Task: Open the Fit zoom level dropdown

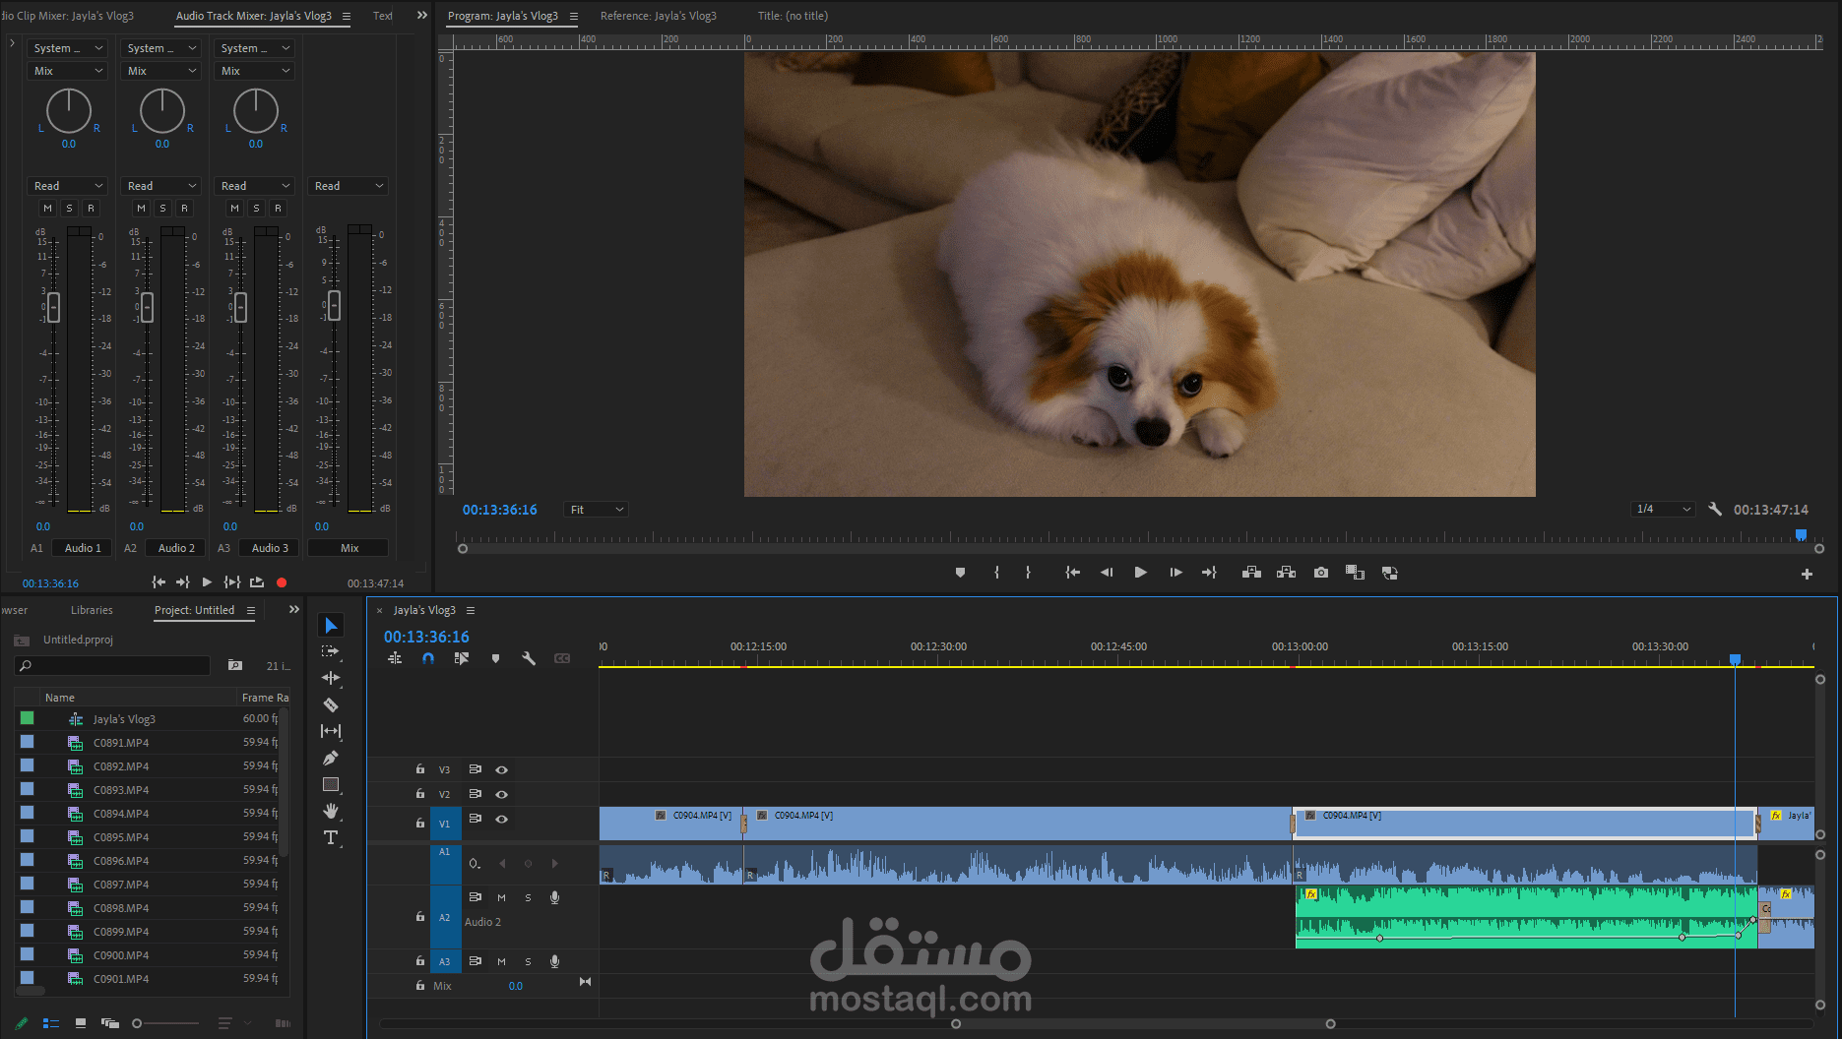Action: click(x=596, y=510)
